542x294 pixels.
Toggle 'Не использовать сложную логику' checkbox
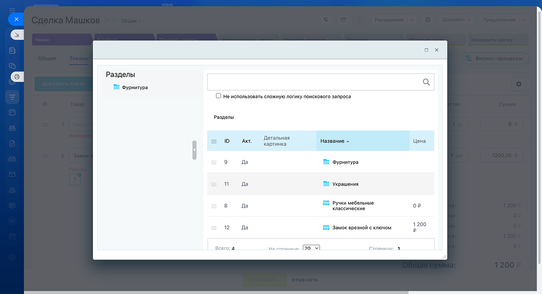click(218, 96)
